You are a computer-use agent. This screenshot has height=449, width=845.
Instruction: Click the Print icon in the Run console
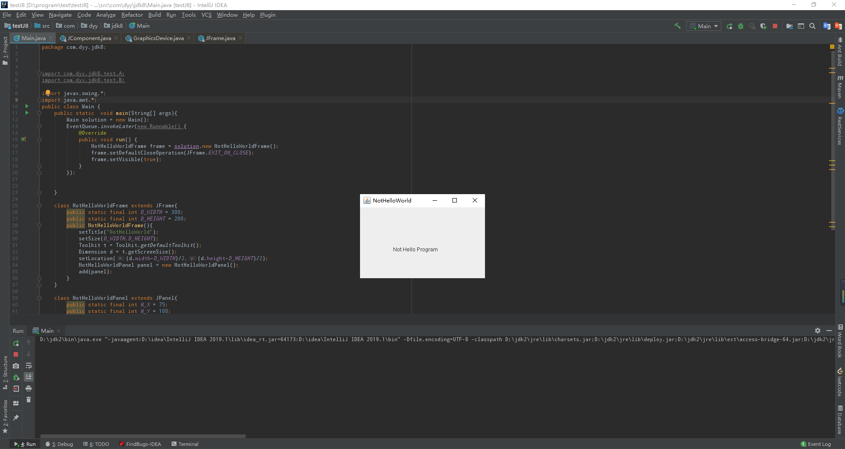coord(29,389)
